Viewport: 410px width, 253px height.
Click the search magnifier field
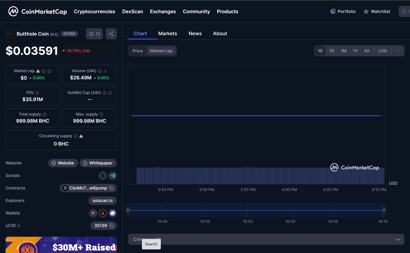click(x=405, y=12)
